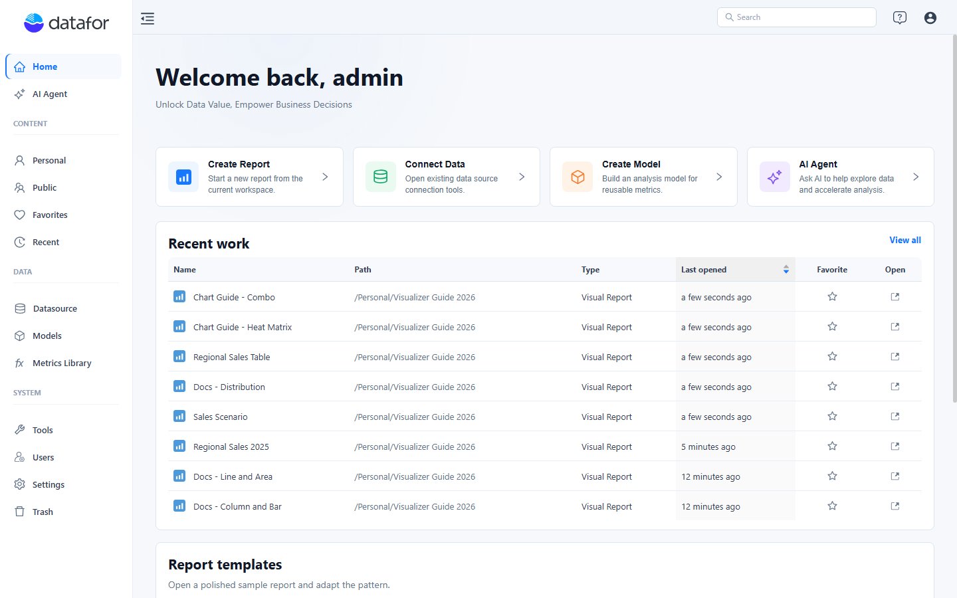Screen dimensions: 957x598
Task: Collapse the sidebar with the menu fold icon
Action: (x=148, y=19)
